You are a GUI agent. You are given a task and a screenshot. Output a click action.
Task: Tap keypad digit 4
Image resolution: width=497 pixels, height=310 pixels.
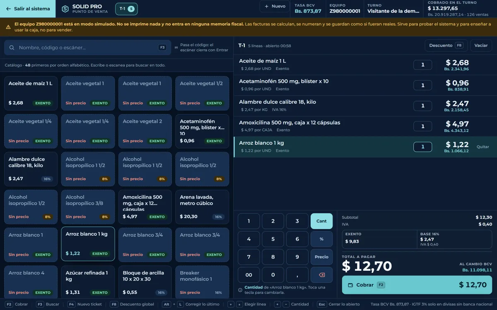[249, 239]
